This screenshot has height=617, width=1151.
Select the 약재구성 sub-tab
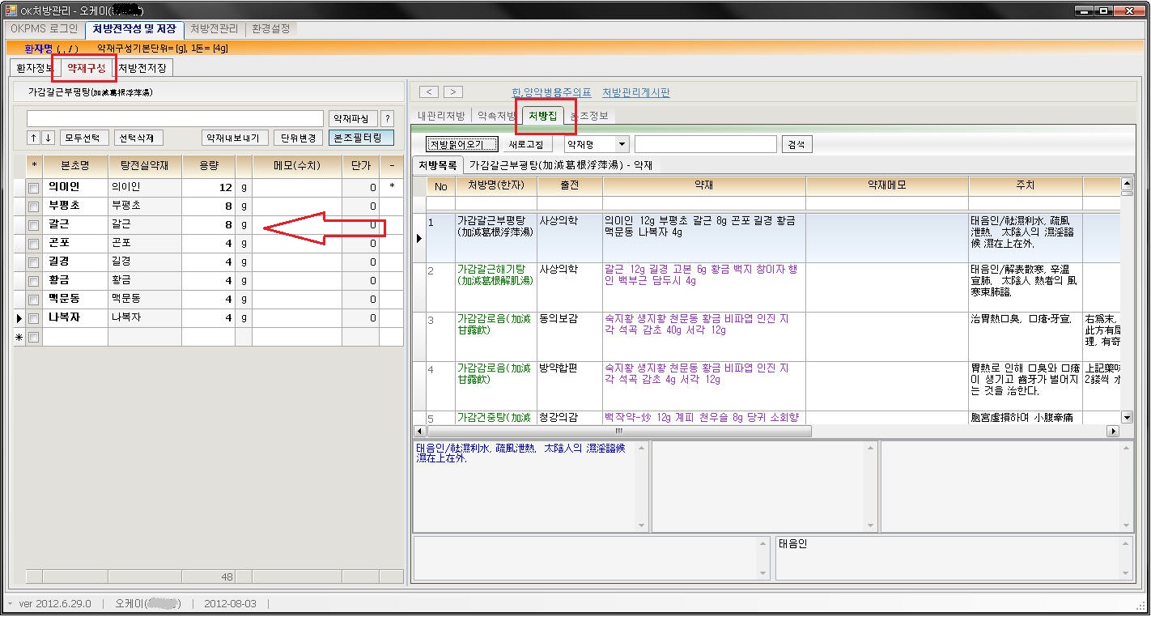click(87, 68)
